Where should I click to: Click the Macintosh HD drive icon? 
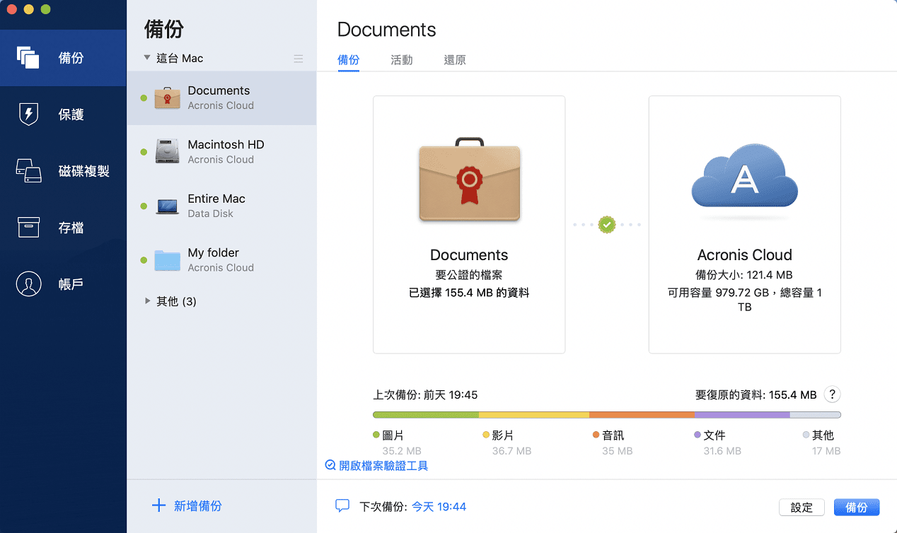pos(167,151)
